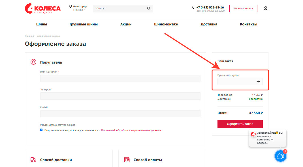
Task: Open the Доставка menu item
Action: click(209, 24)
